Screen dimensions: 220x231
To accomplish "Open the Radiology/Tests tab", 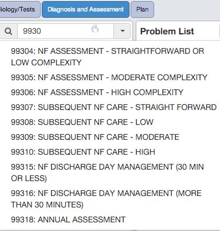I will (19, 9).
